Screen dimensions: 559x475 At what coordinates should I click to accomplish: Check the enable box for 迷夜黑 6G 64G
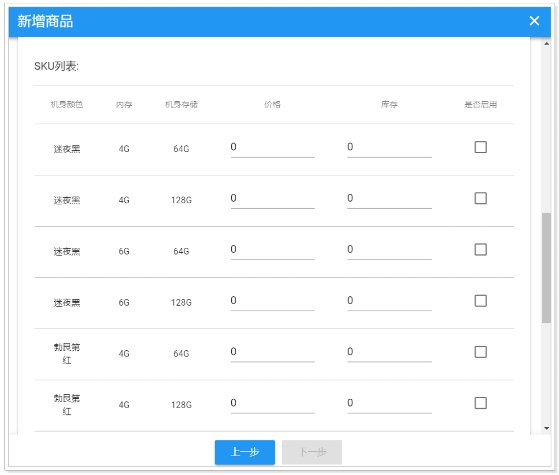tap(480, 249)
